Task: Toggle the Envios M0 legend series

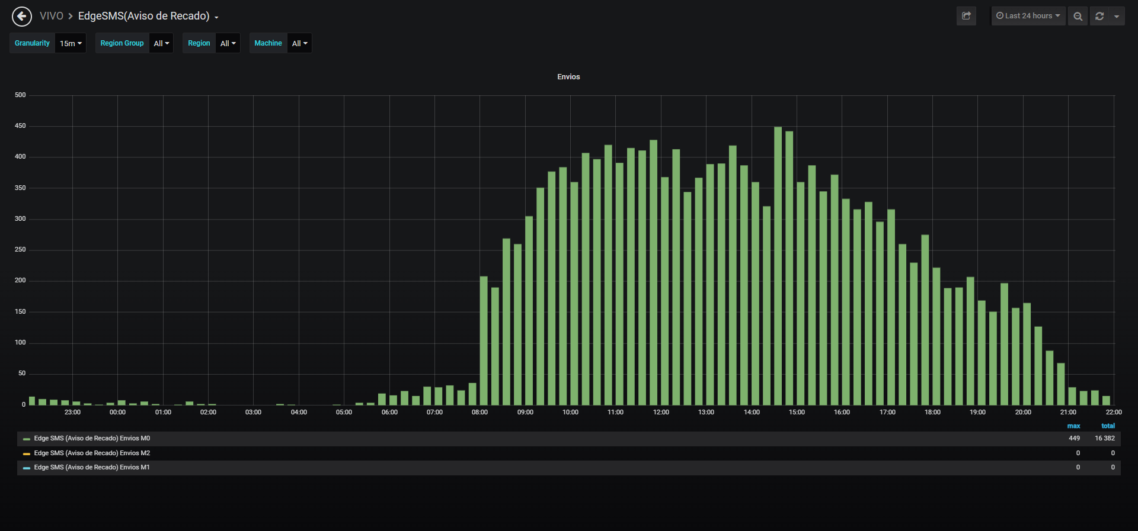Action: click(92, 439)
